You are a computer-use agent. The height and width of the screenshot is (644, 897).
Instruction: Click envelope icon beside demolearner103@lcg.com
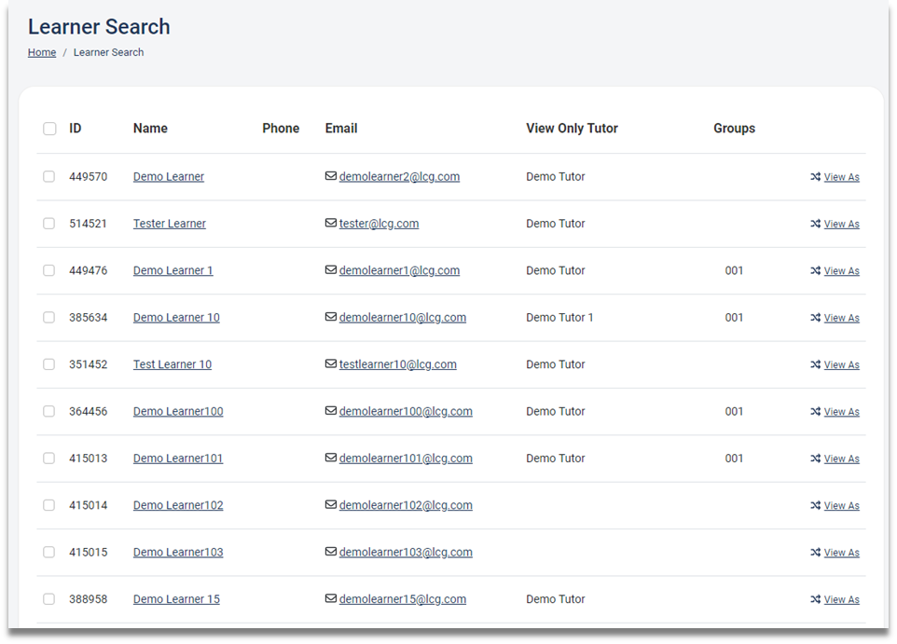(x=331, y=551)
